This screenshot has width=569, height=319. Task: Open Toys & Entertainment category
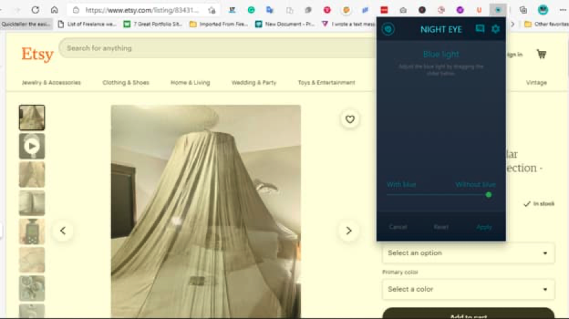pos(326,82)
